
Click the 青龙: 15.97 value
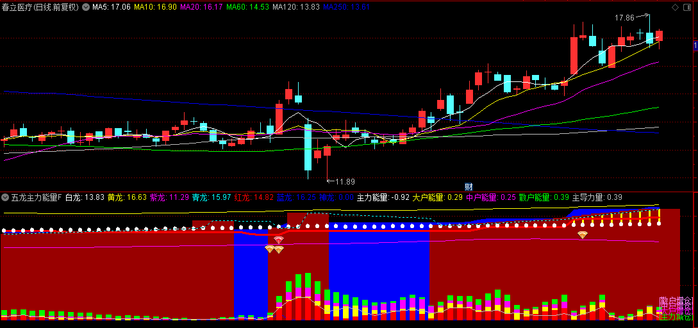coord(212,197)
